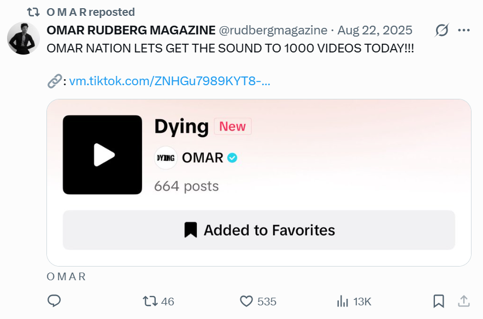Image resolution: width=483 pixels, height=319 pixels.
Task: Click the @rudbergmagazine handle
Action: [273, 31]
